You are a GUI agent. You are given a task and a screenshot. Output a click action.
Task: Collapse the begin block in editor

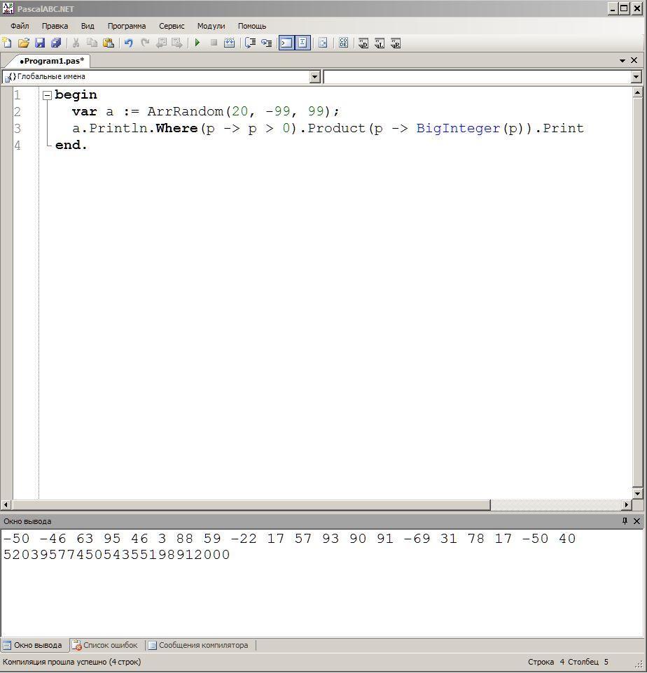pyautogui.click(x=47, y=95)
